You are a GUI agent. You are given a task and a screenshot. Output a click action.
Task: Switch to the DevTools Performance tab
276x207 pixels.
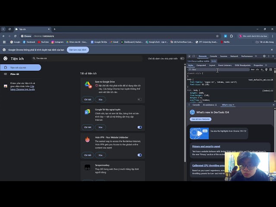[247, 56]
